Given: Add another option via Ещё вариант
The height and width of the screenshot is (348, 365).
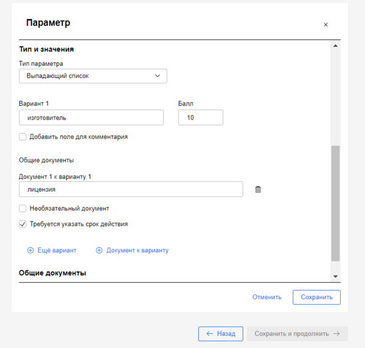Looking at the screenshot, I should click(57, 250).
